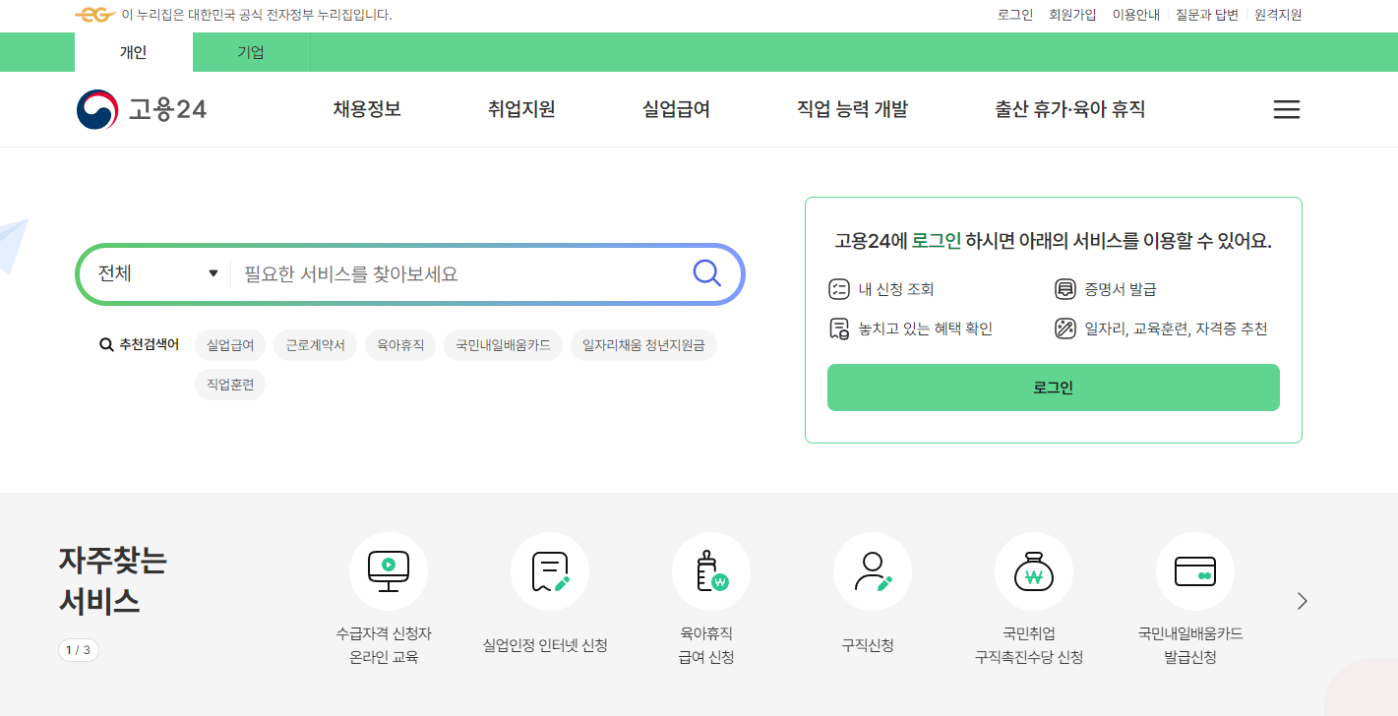This screenshot has width=1398, height=716.
Task: Open the hamburger full menu
Action: (x=1287, y=109)
